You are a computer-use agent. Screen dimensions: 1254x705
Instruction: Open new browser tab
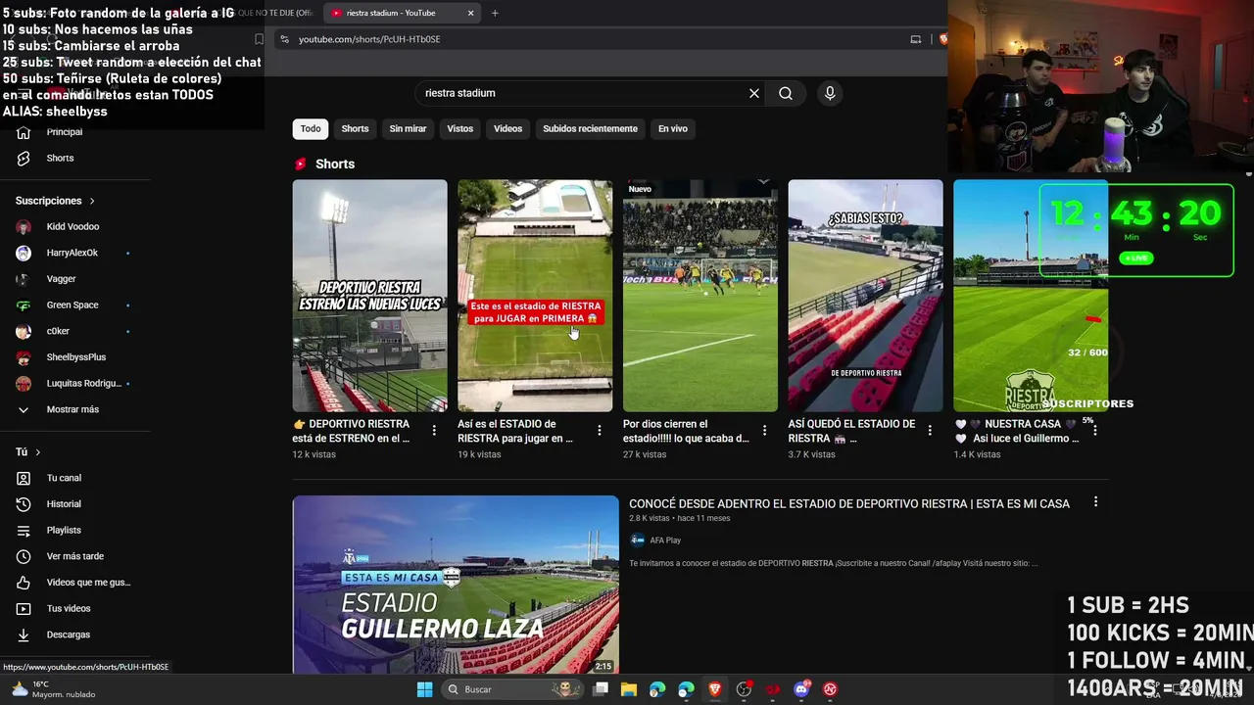click(x=495, y=13)
